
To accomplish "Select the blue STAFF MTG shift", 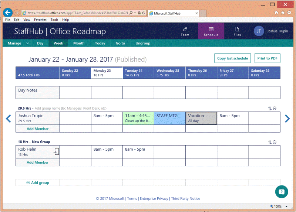I will [x=169, y=118].
